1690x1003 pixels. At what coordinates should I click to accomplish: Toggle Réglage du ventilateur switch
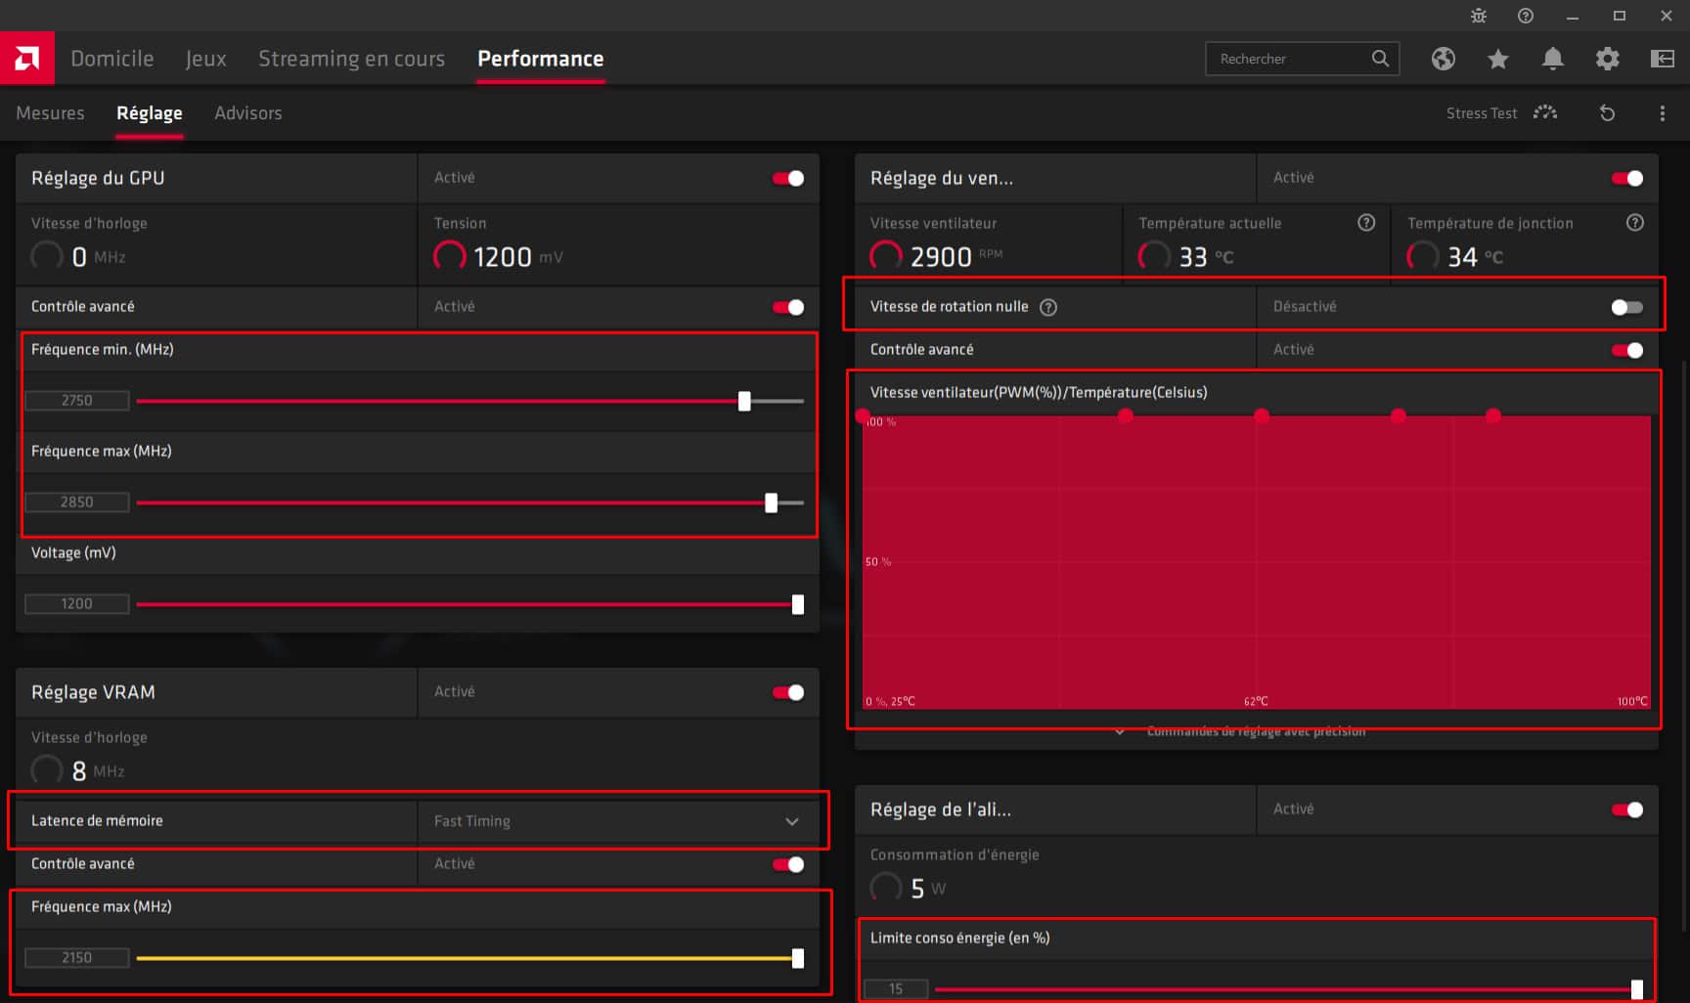point(1626,178)
